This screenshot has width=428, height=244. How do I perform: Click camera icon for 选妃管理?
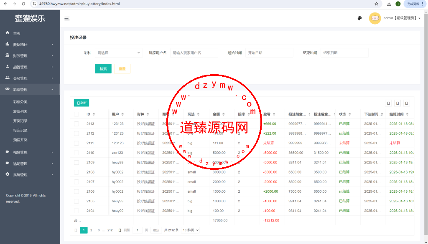tap(8, 163)
